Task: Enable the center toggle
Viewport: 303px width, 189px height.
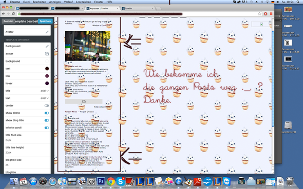Action: point(47,106)
